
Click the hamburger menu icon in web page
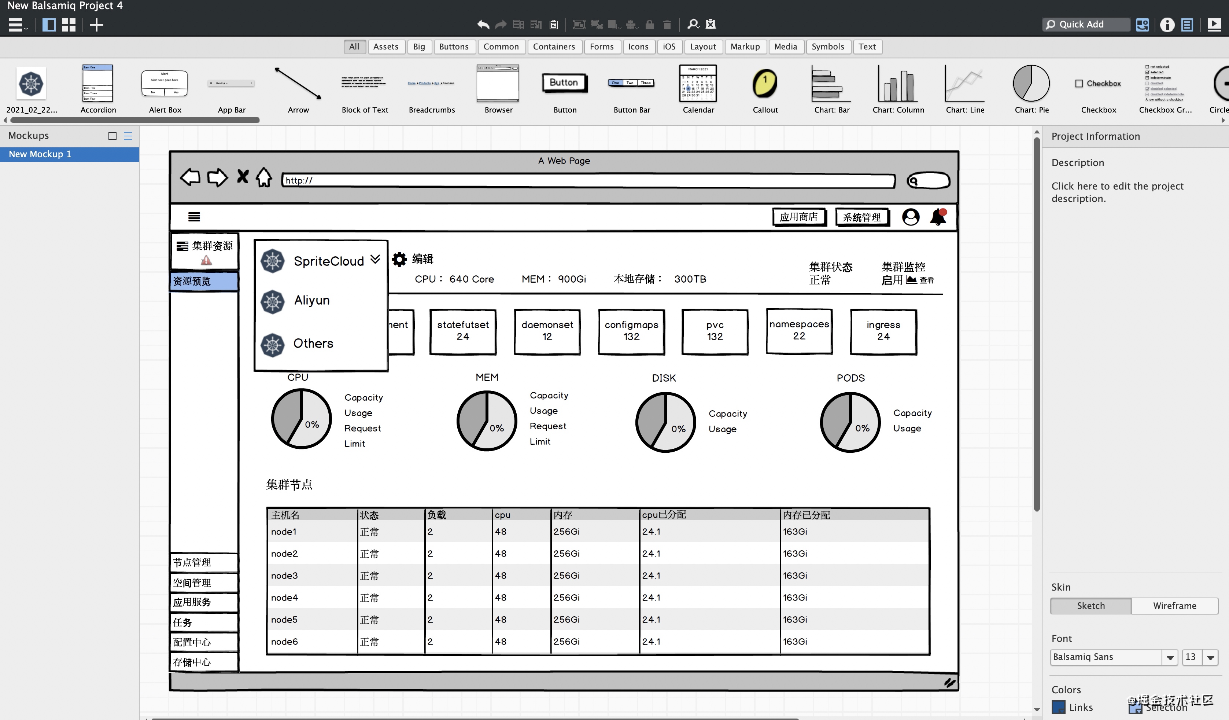[194, 217]
